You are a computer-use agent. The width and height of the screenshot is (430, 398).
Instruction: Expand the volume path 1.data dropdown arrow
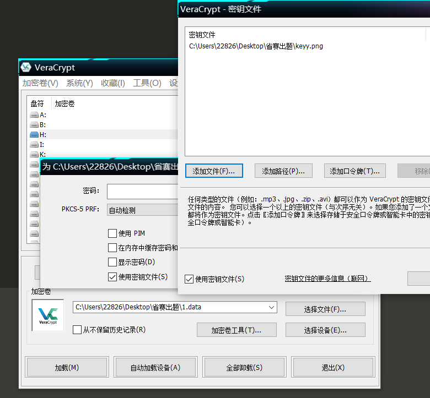(271, 307)
